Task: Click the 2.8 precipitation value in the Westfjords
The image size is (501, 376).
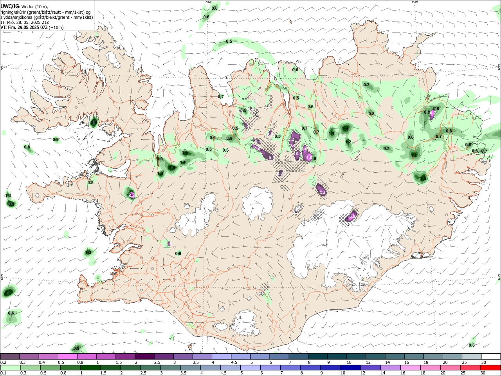Action: pyautogui.click(x=94, y=123)
